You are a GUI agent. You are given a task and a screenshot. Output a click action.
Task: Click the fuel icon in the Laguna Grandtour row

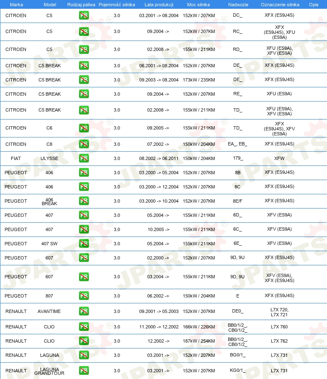84,371
